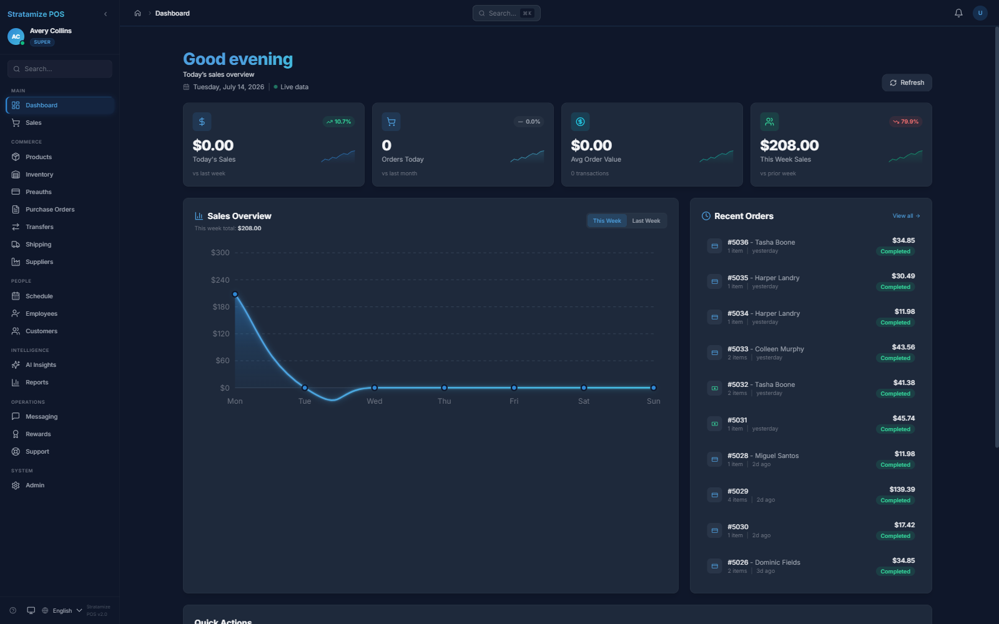The height and width of the screenshot is (624, 999).
Task: Click the Admin gear icon
Action: (16, 485)
